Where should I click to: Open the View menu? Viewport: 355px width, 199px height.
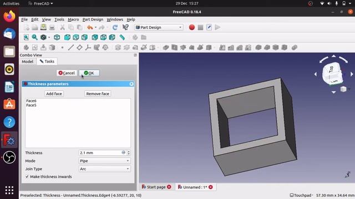point(46,19)
